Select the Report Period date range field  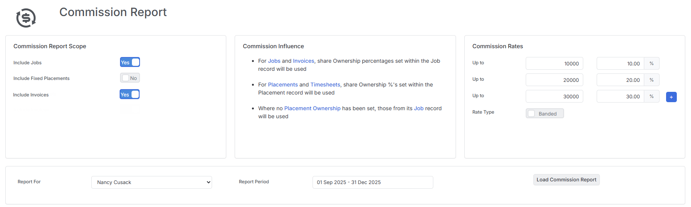[x=373, y=182]
